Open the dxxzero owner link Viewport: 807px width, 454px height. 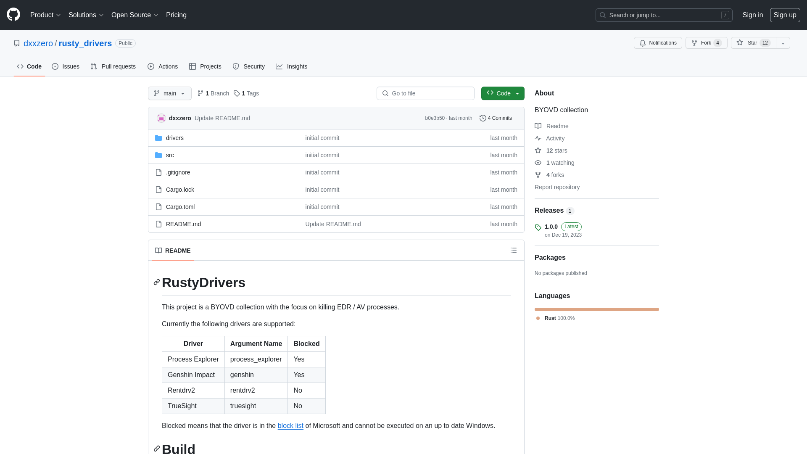[38, 43]
